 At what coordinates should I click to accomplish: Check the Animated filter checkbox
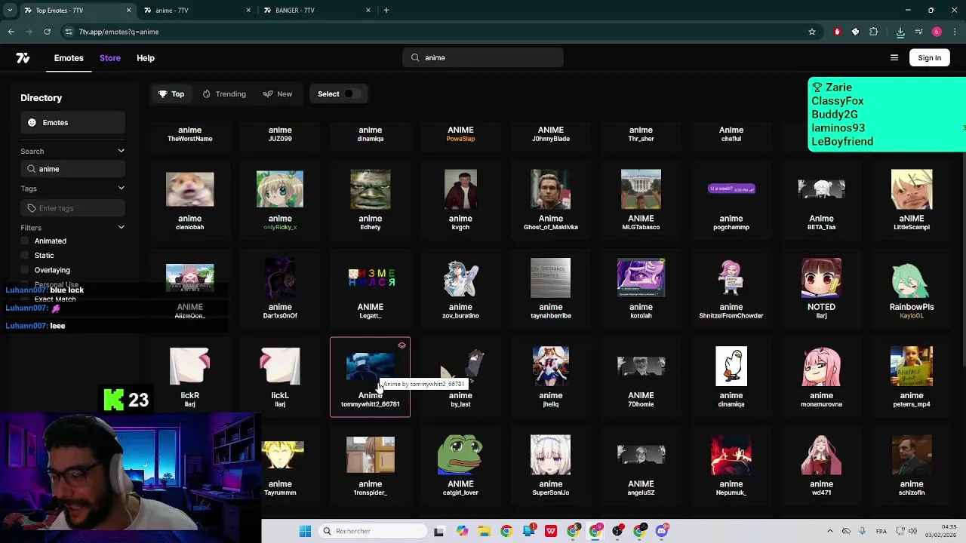tap(25, 241)
